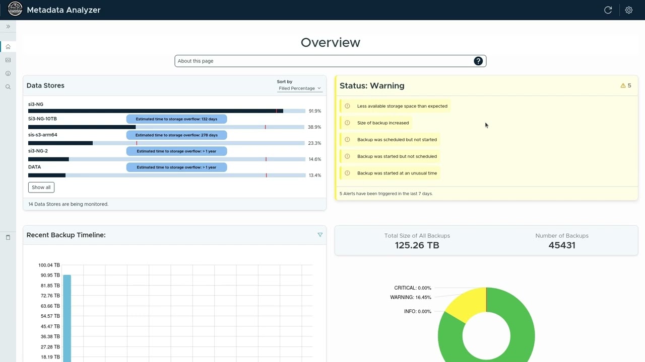Click the Status: Warning heading
Screen dimensions: 645x362
(x=372, y=85)
